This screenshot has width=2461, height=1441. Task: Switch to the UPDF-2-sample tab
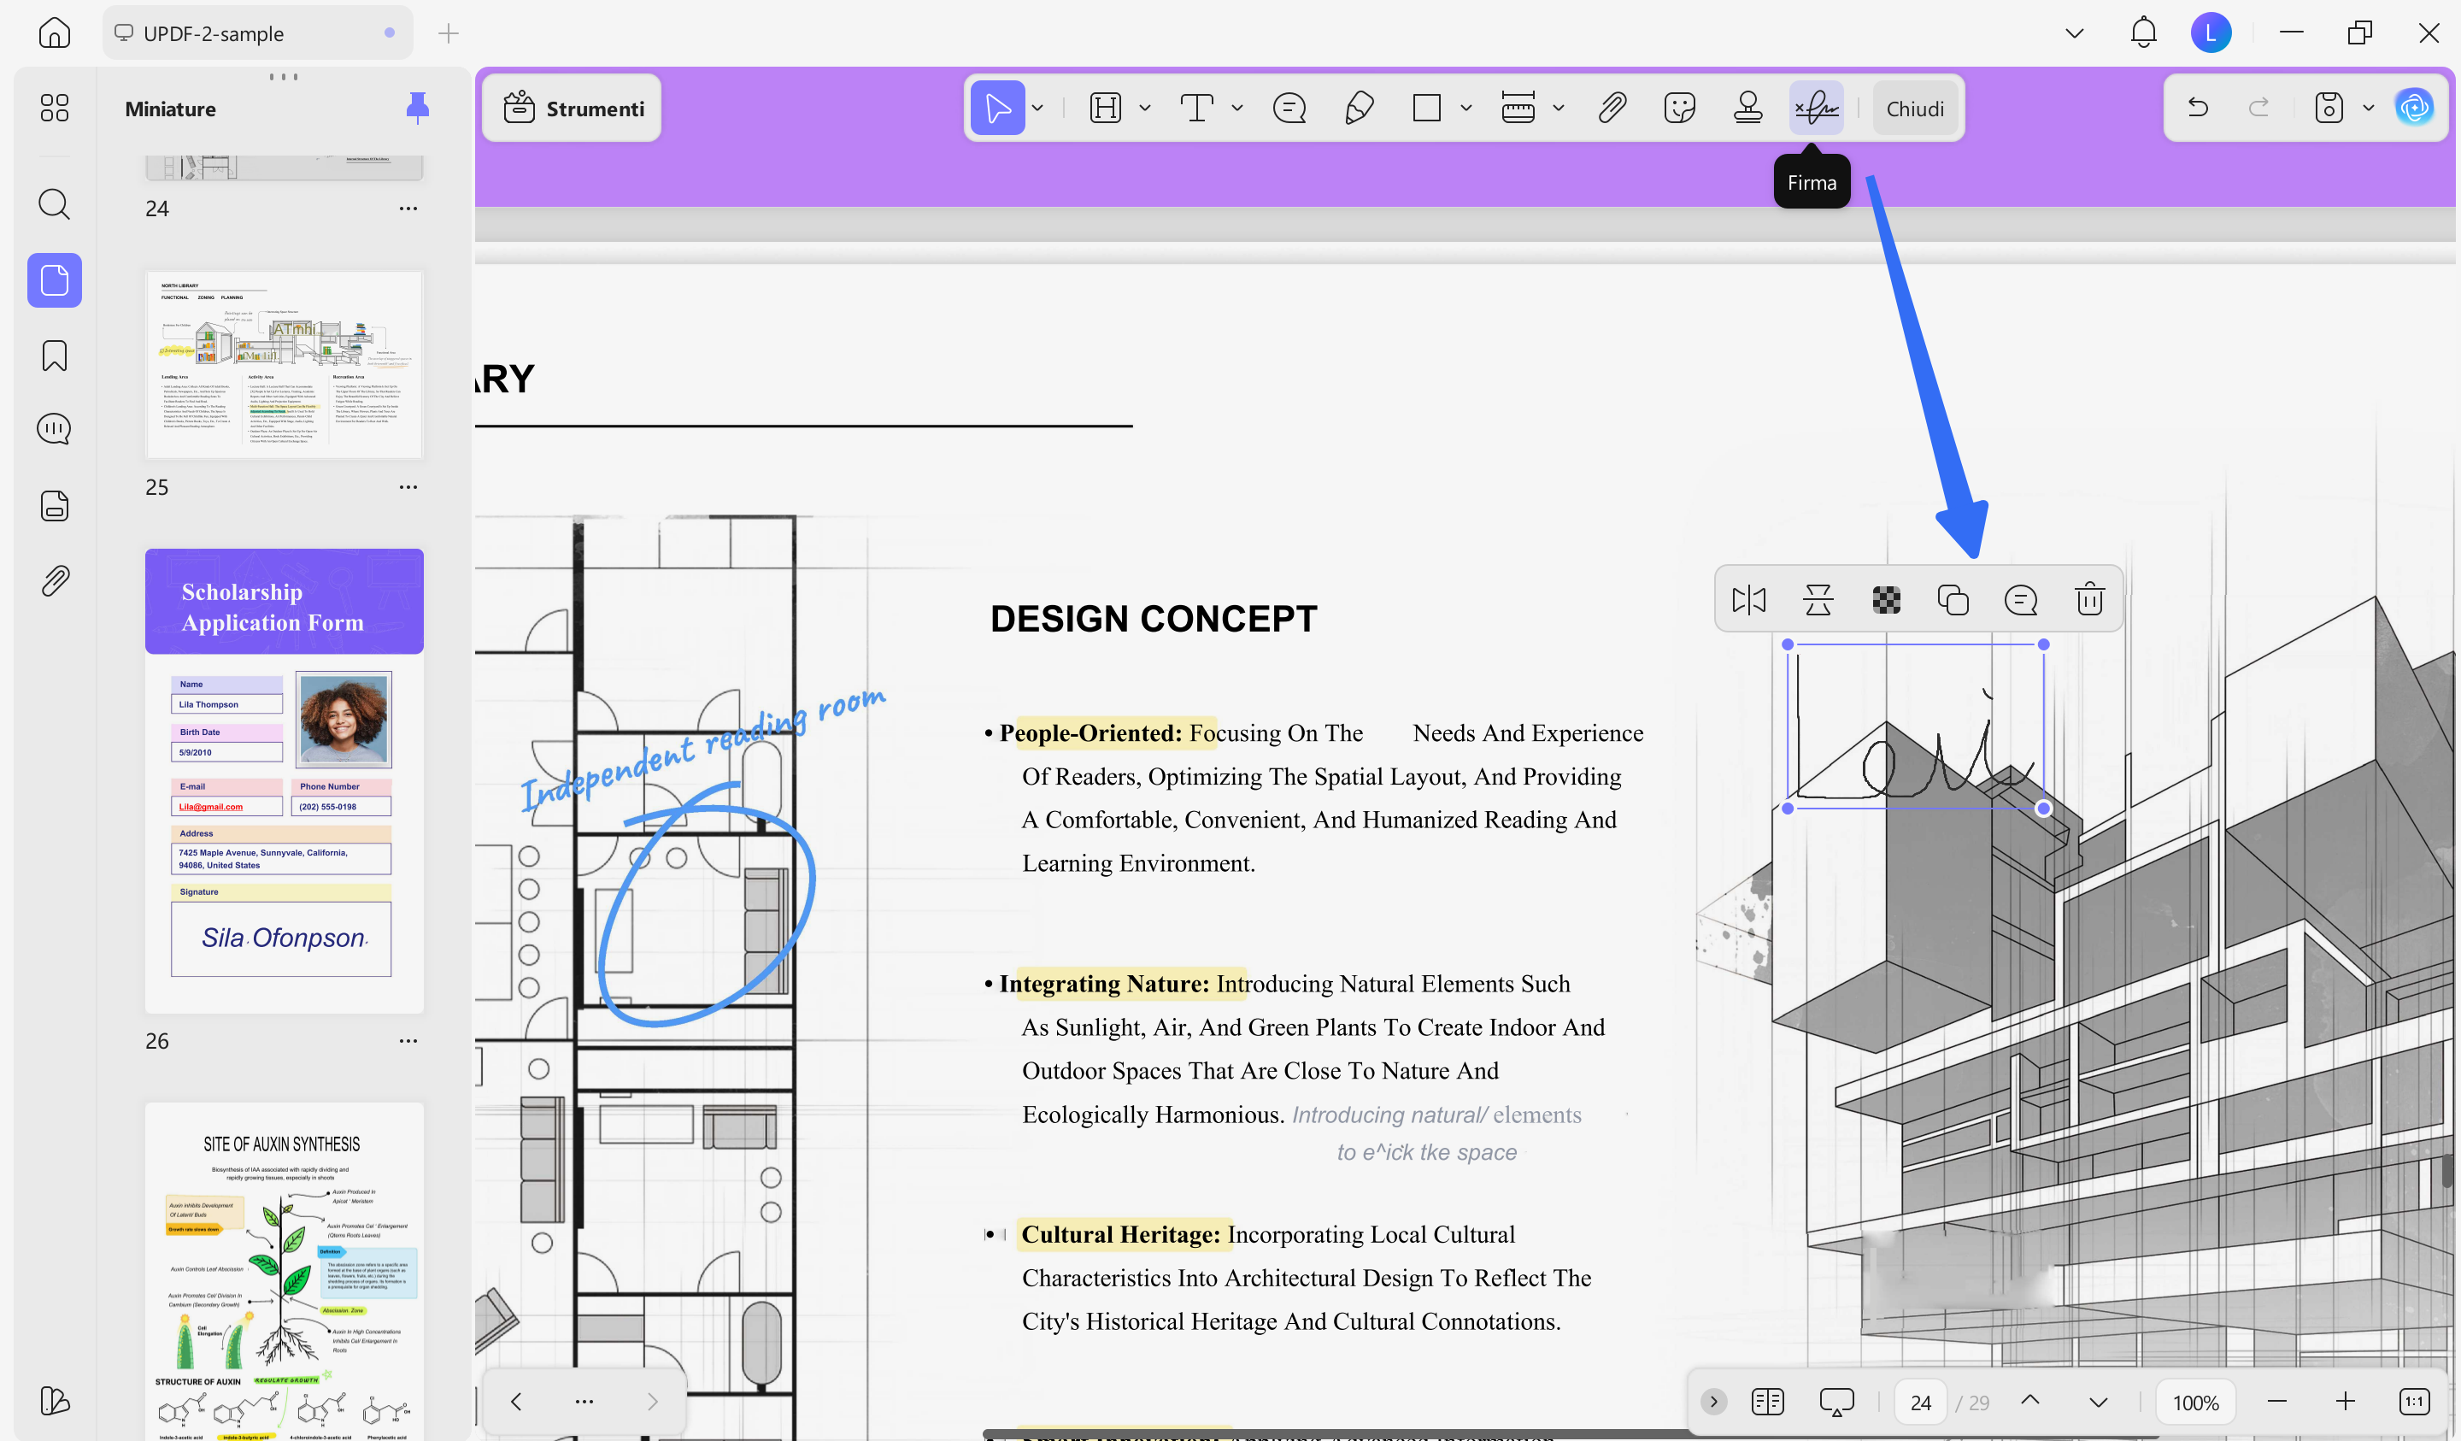coord(258,33)
